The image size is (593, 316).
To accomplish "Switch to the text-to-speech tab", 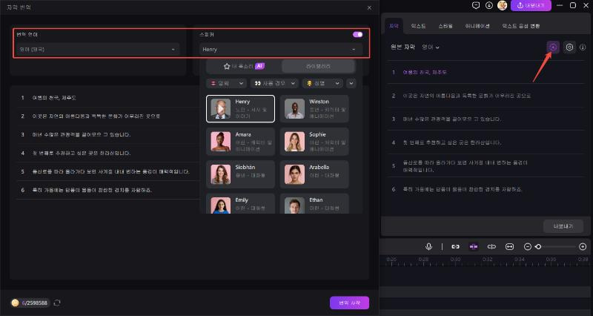I will pyautogui.click(x=521, y=26).
